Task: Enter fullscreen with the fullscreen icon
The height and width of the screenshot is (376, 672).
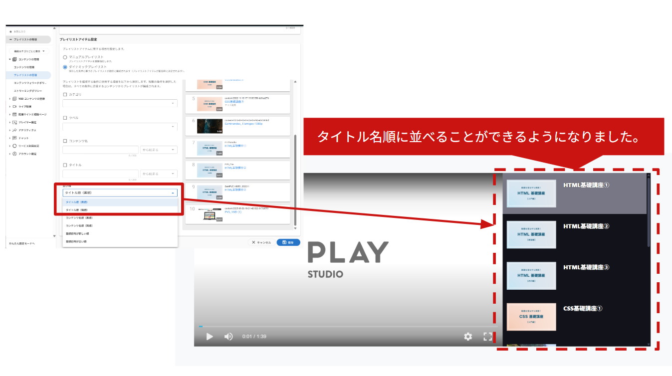Action: point(488,337)
